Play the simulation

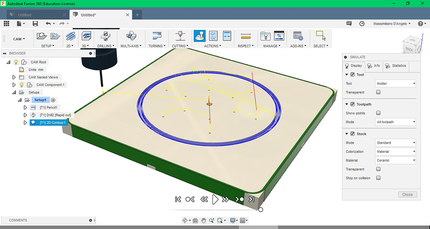click(x=215, y=199)
